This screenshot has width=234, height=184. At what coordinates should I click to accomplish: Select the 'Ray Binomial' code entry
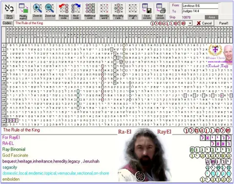pyautogui.click(x=14, y=149)
